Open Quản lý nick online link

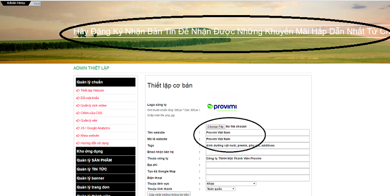tap(93, 105)
